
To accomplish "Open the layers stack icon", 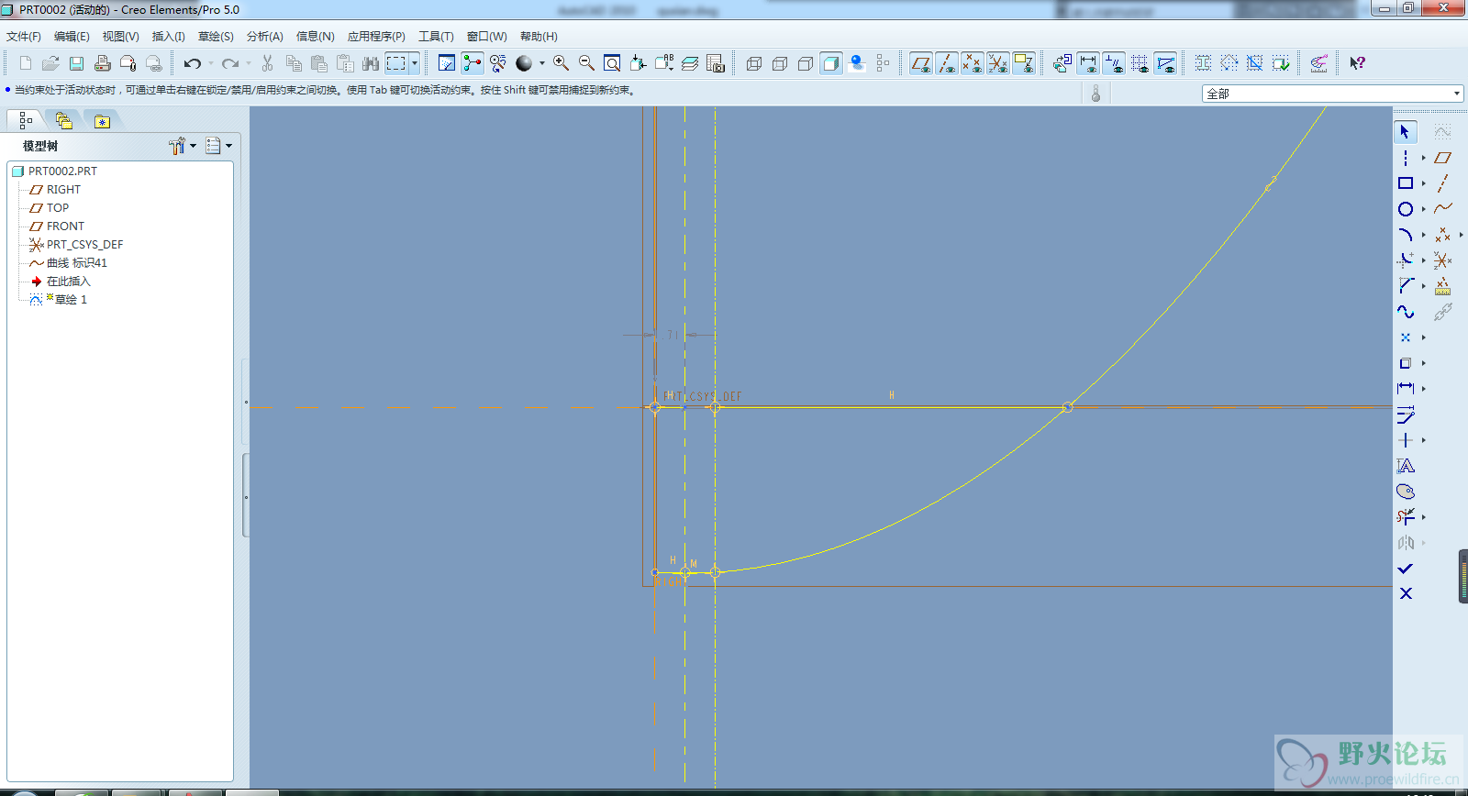I will 690,63.
